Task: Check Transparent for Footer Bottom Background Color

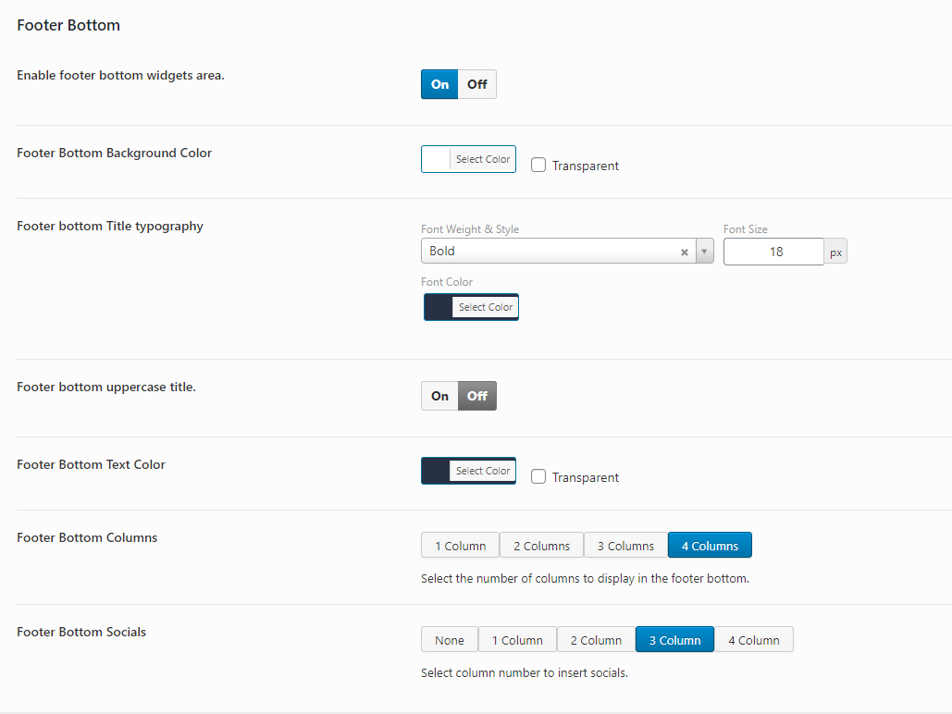Action: [x=538, y=166]
